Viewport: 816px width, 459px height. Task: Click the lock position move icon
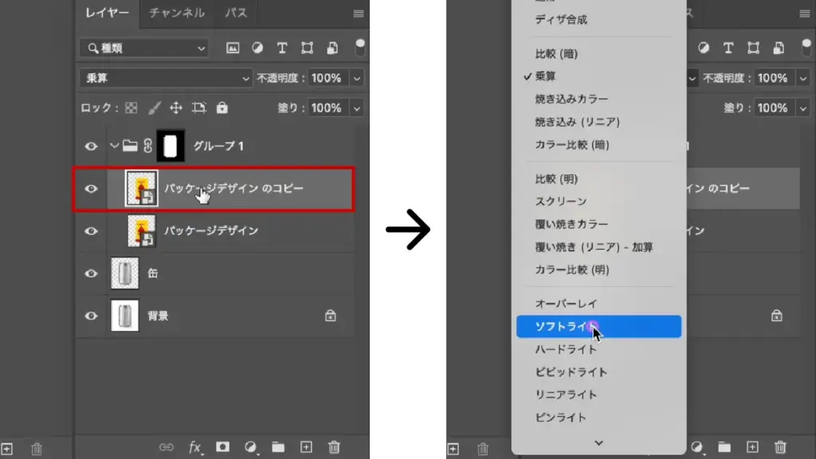(176, 108)
